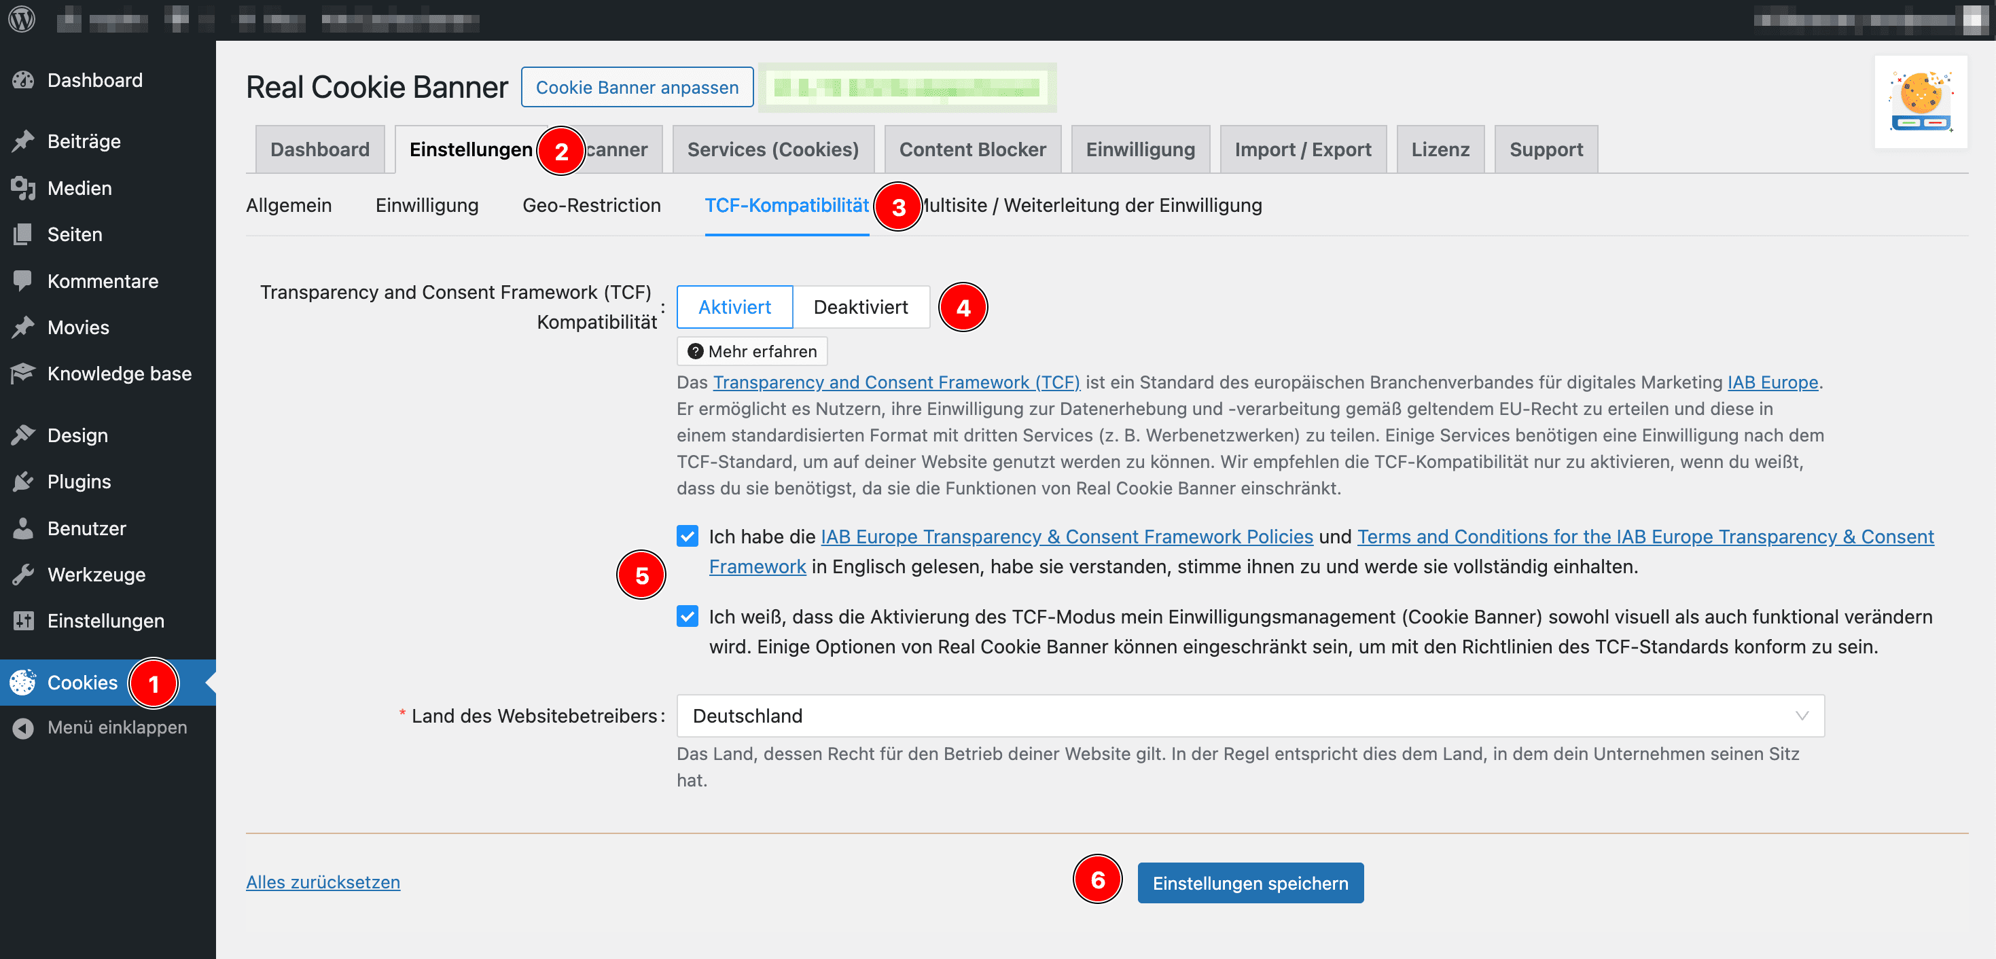Uncheck the TCF-Modus awareness checkbox
This screenshot has height=959, width=1996.
(687, 616)
